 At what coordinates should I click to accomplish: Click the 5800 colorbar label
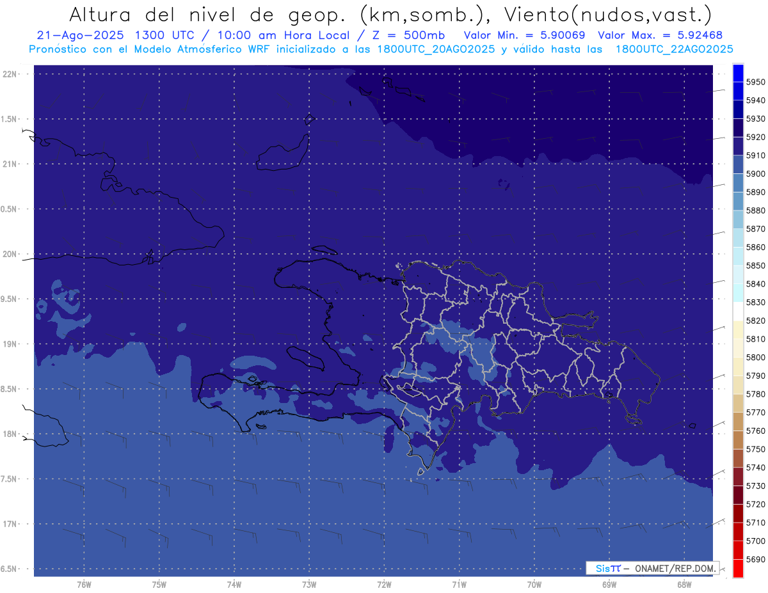tap(756, 357)
